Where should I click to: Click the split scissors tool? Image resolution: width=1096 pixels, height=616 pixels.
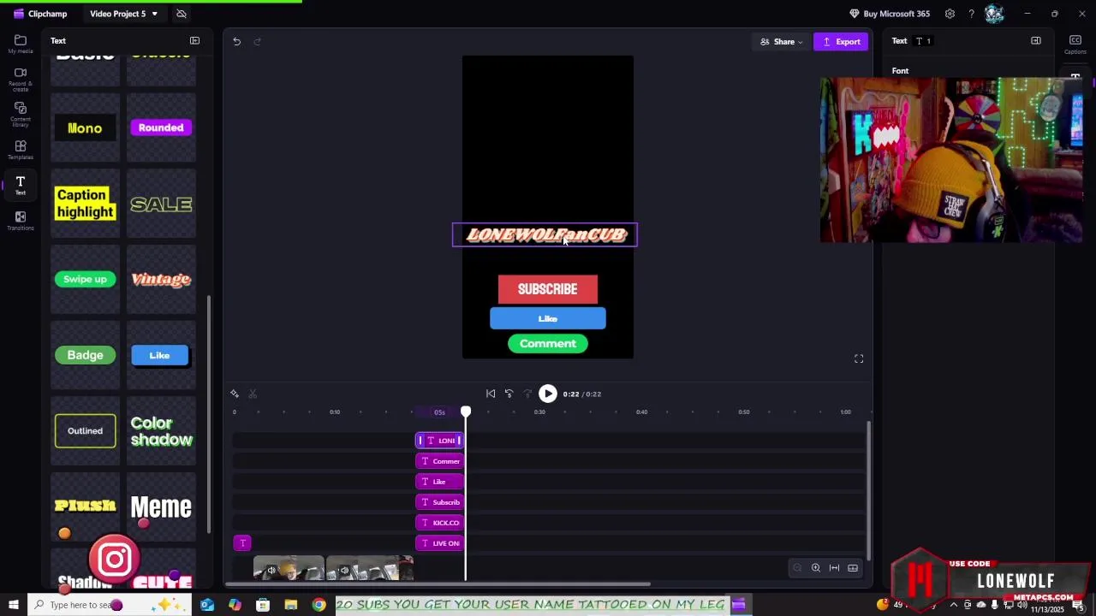253,394
